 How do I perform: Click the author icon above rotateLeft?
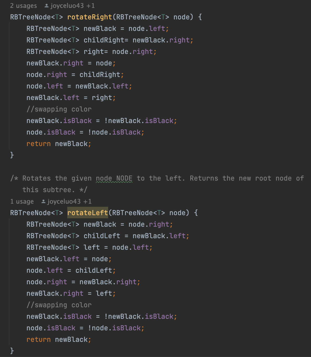click(43, 202)
